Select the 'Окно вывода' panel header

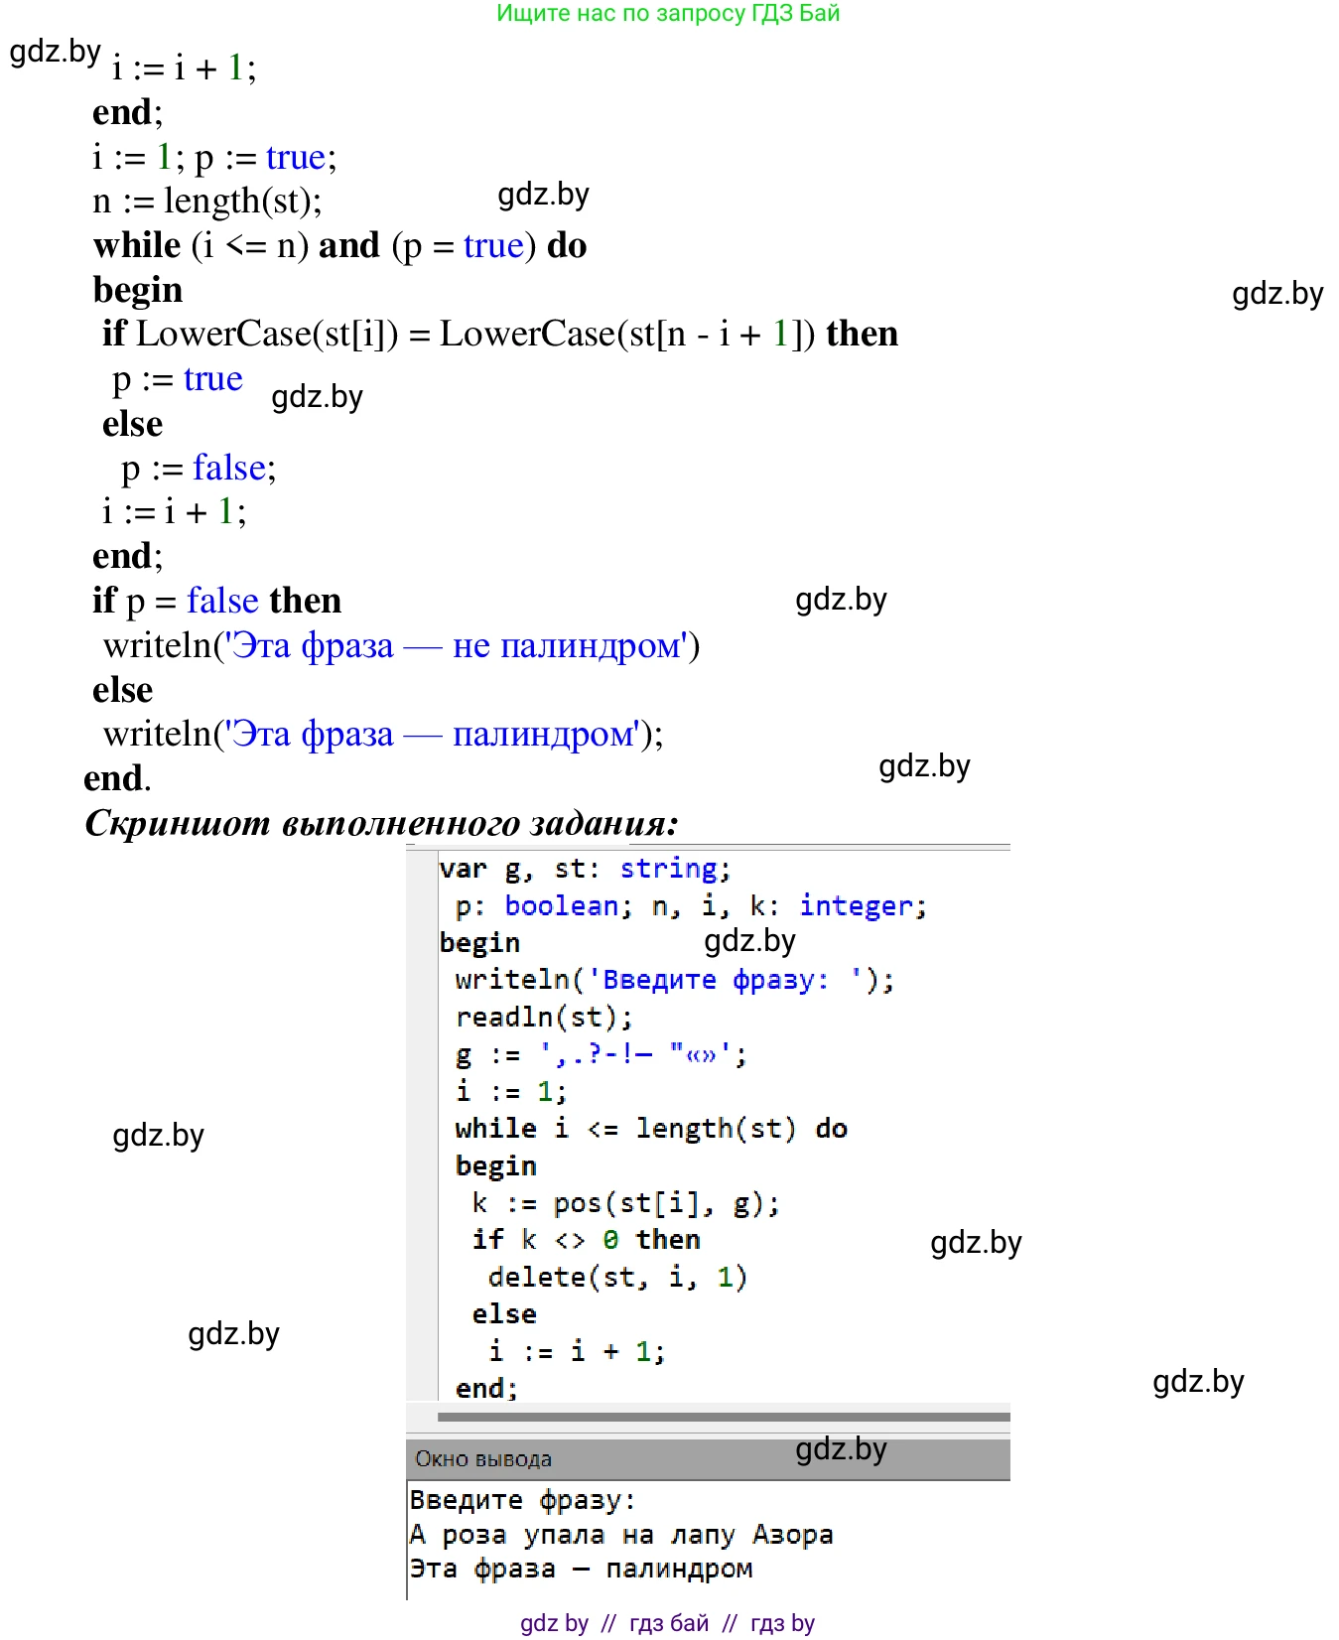pos(483,1459)
